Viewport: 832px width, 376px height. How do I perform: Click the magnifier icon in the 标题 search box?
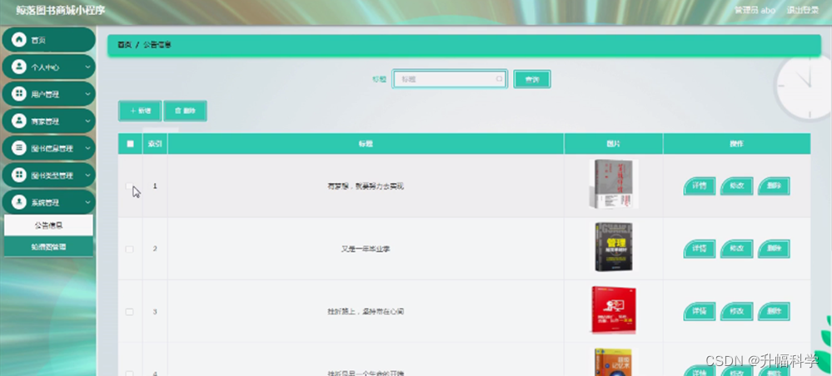click(500, 79)
